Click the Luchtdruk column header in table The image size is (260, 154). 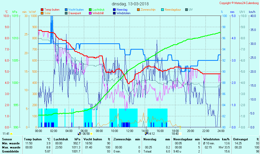point(61,139)
